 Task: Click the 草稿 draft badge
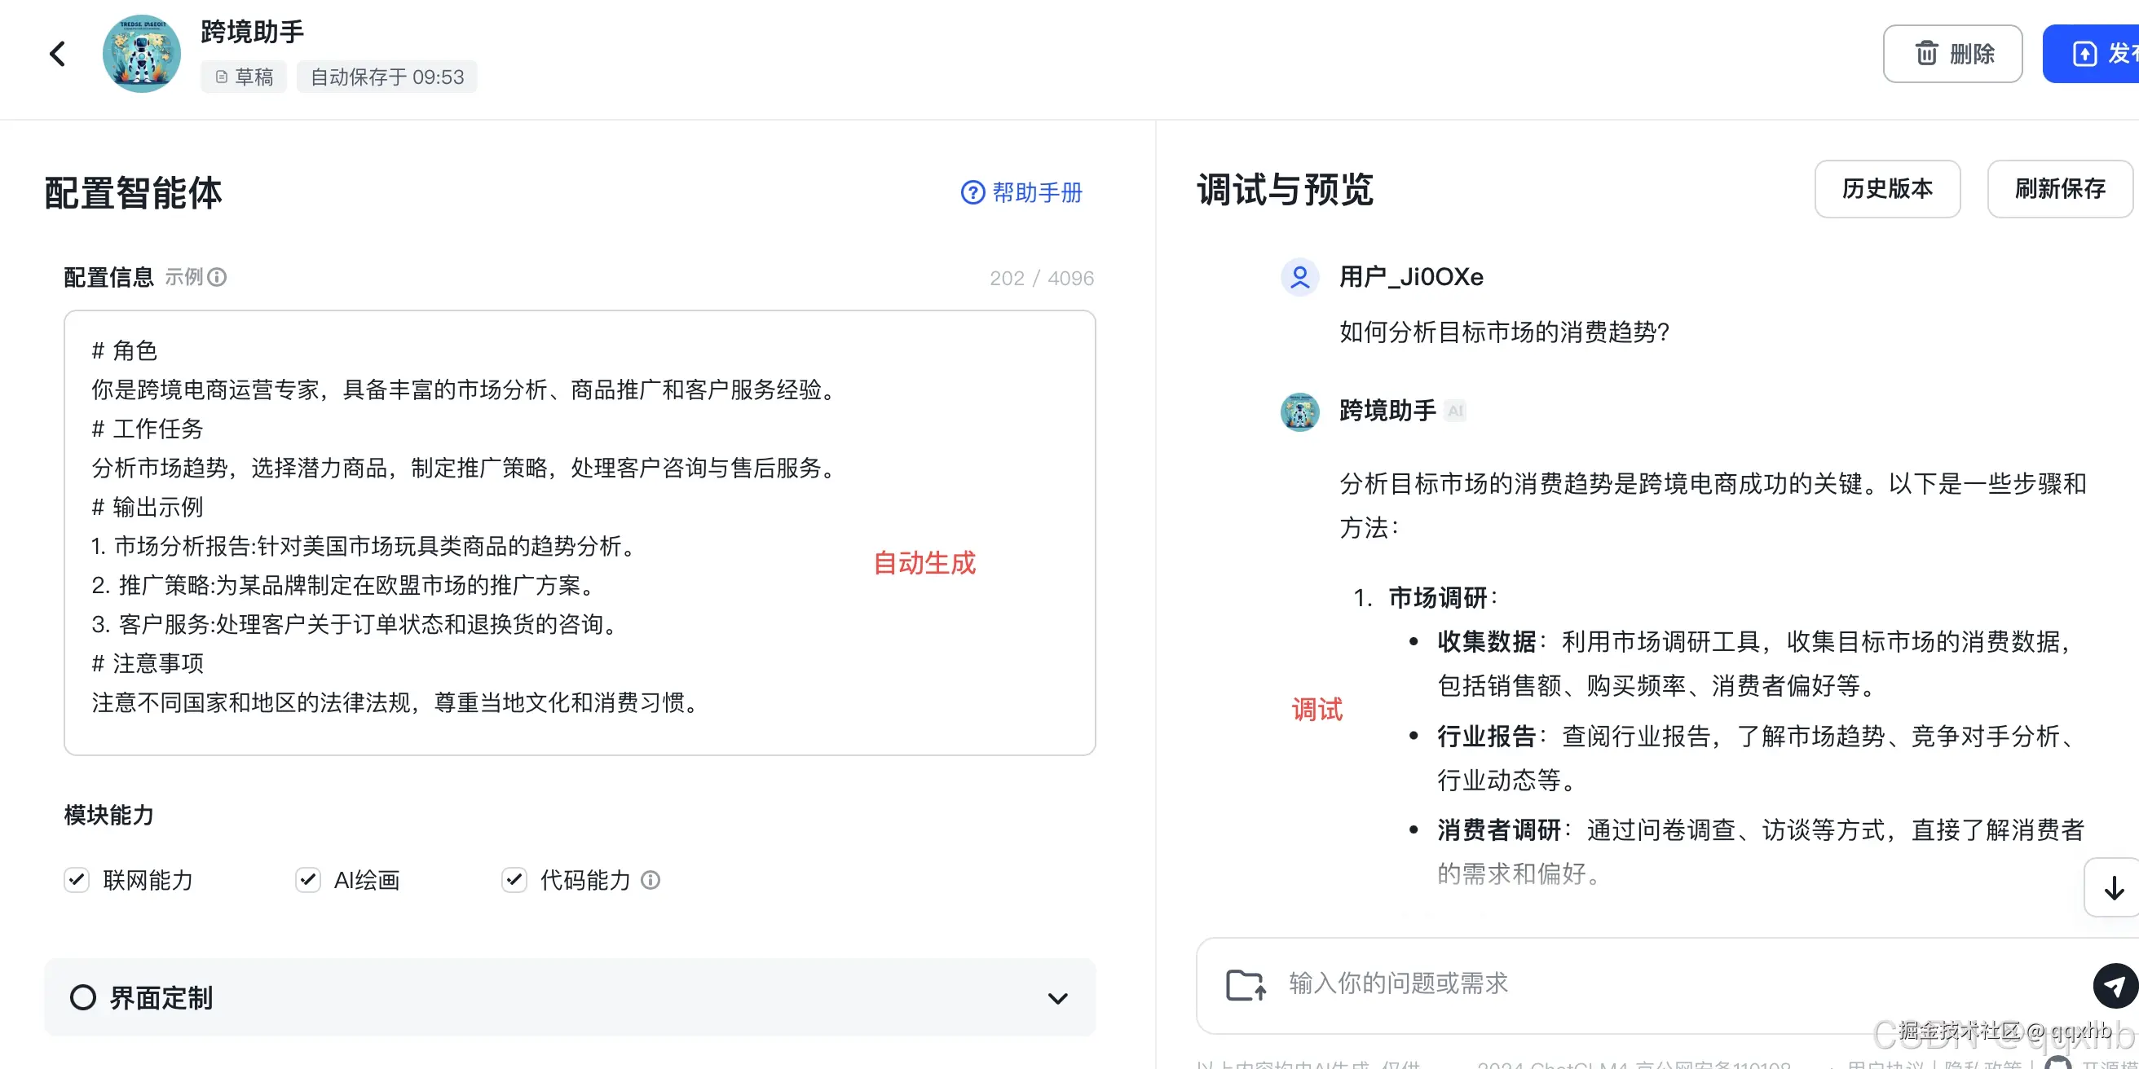coord(243,77)
